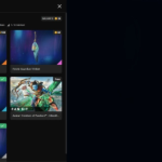The width and height of the screenshot is (162, 162).
Task: Click the dancer reward title text
Action: 26,69
